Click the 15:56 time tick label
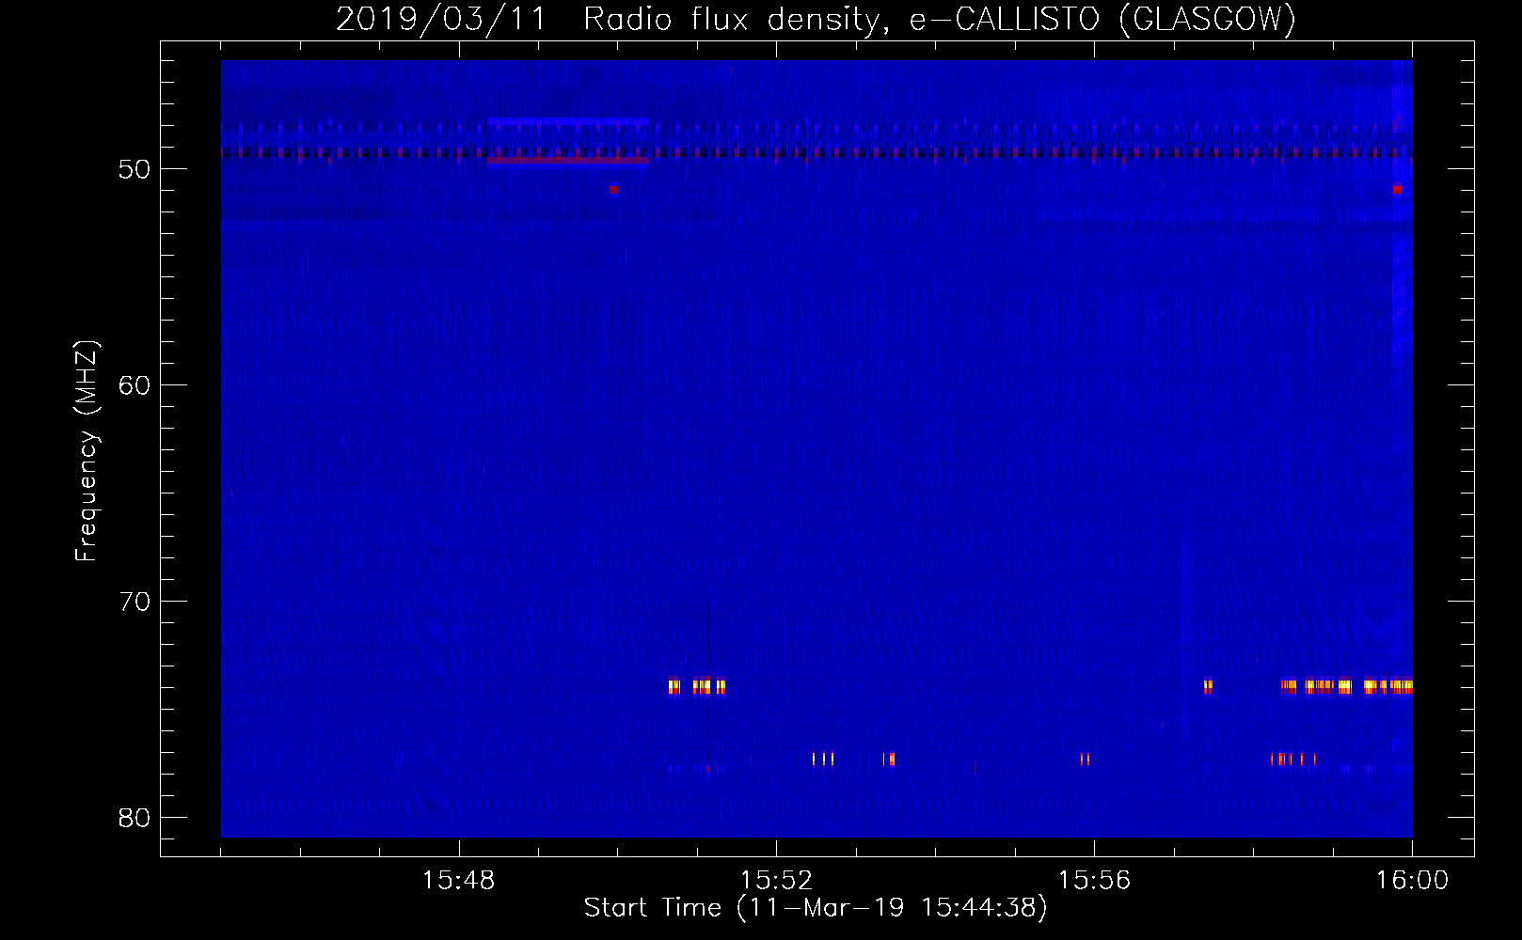This screenshot has width=1522, height=940. coord(1094,881)
